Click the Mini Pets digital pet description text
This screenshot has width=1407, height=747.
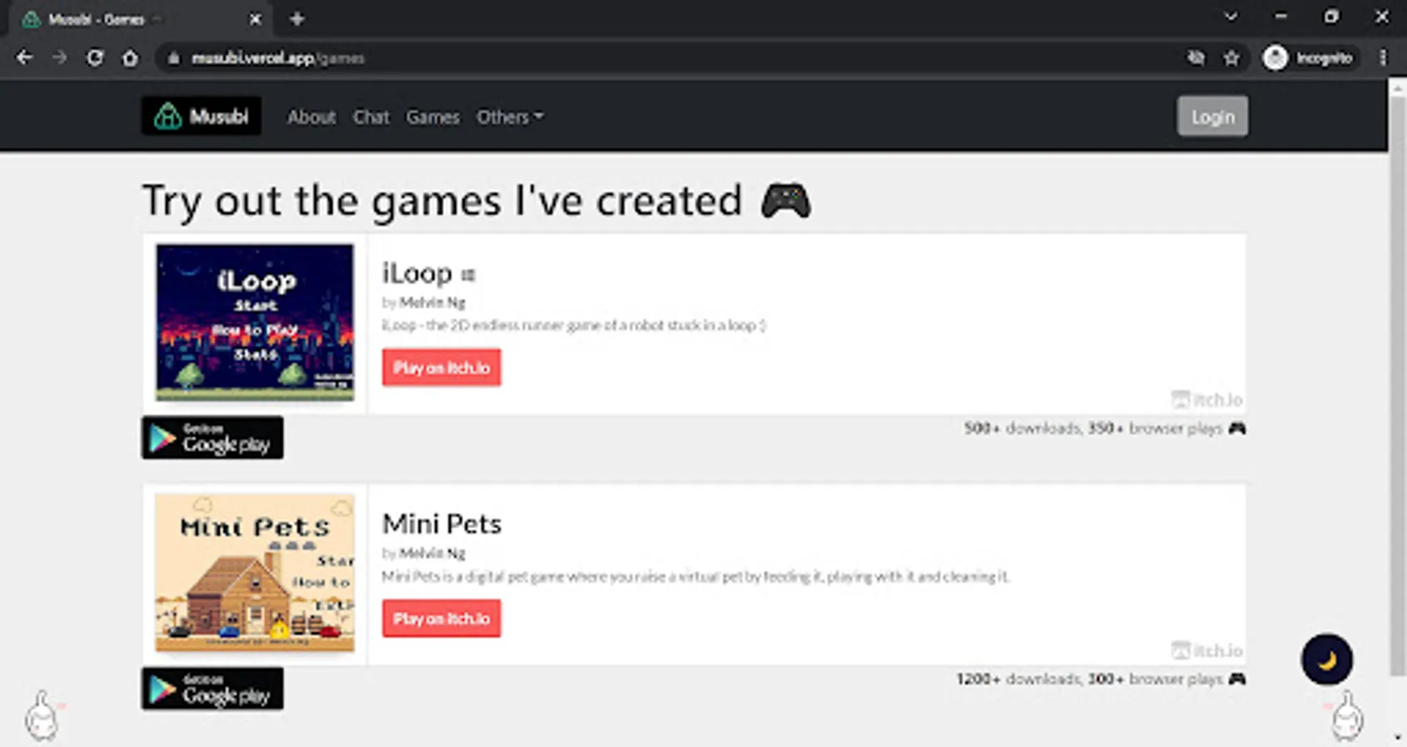coord(696,576)
